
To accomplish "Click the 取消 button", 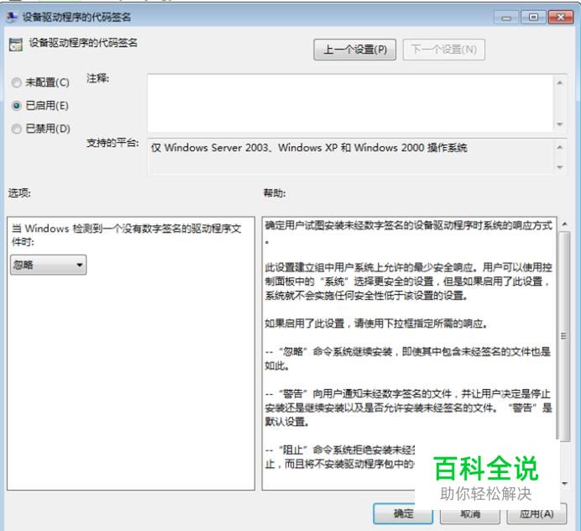I will click(x=470, y=513).
